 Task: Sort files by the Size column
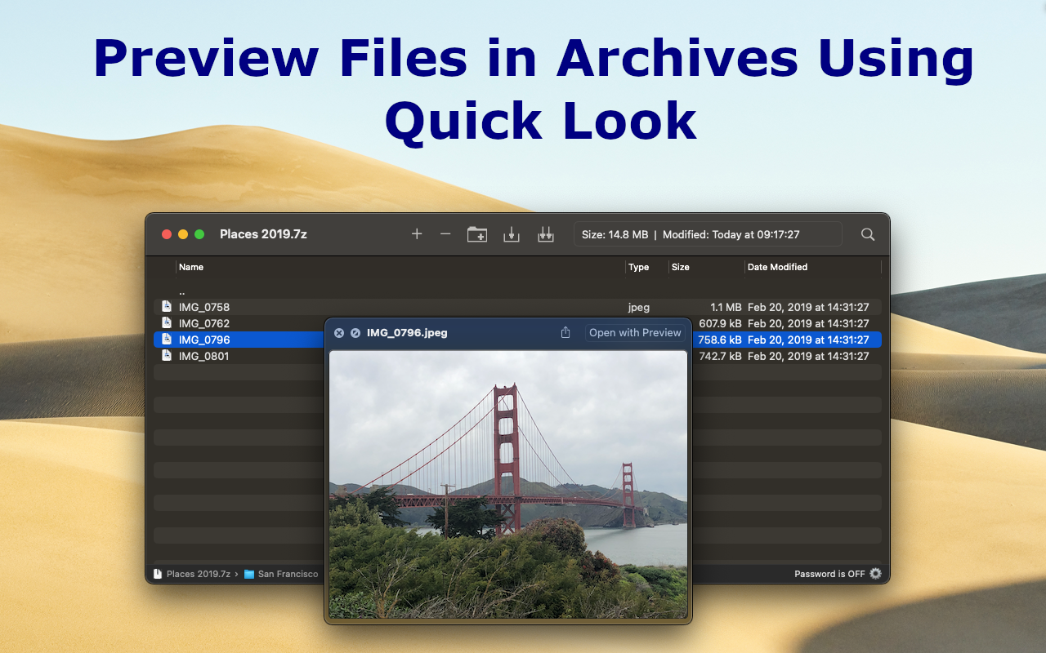[679, 267]
